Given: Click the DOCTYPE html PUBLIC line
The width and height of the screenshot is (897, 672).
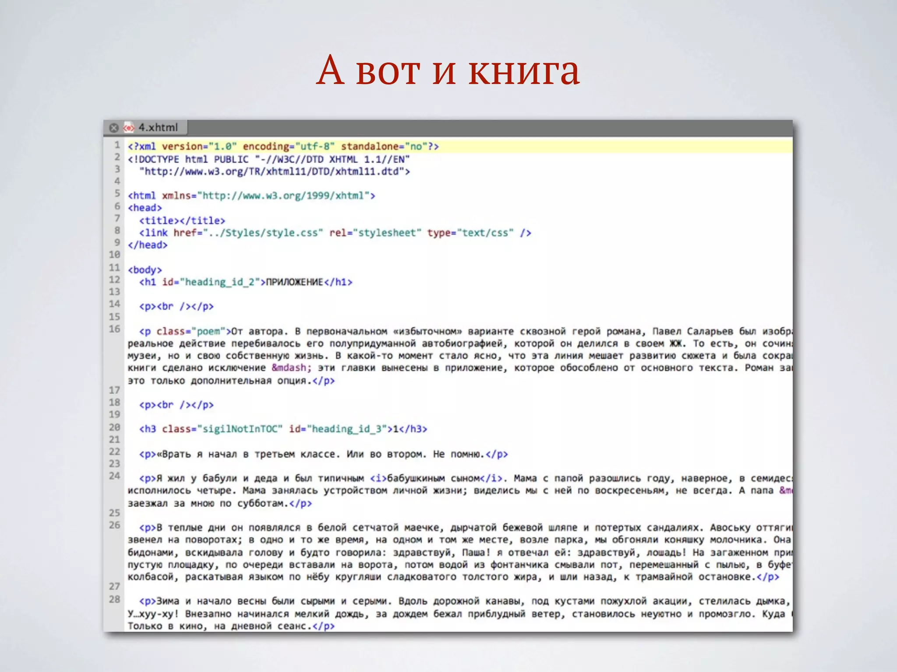Looking at the screenshot, I should pos(268,159).
